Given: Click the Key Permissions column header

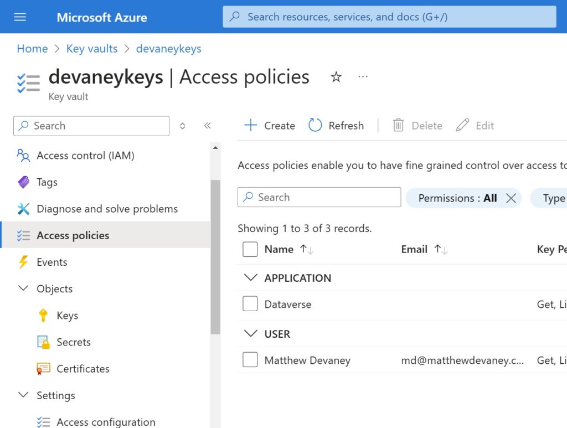Looking at the screenshot, I should click(x=552, y=249).
